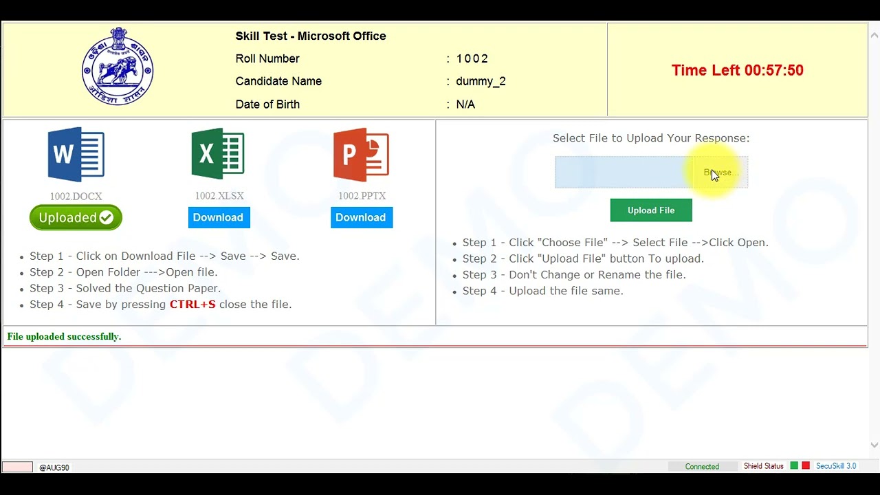880x495 pixels.
Task: Click the PowerPoint icon for 1002.PPTX
Action: coord(361,155)
